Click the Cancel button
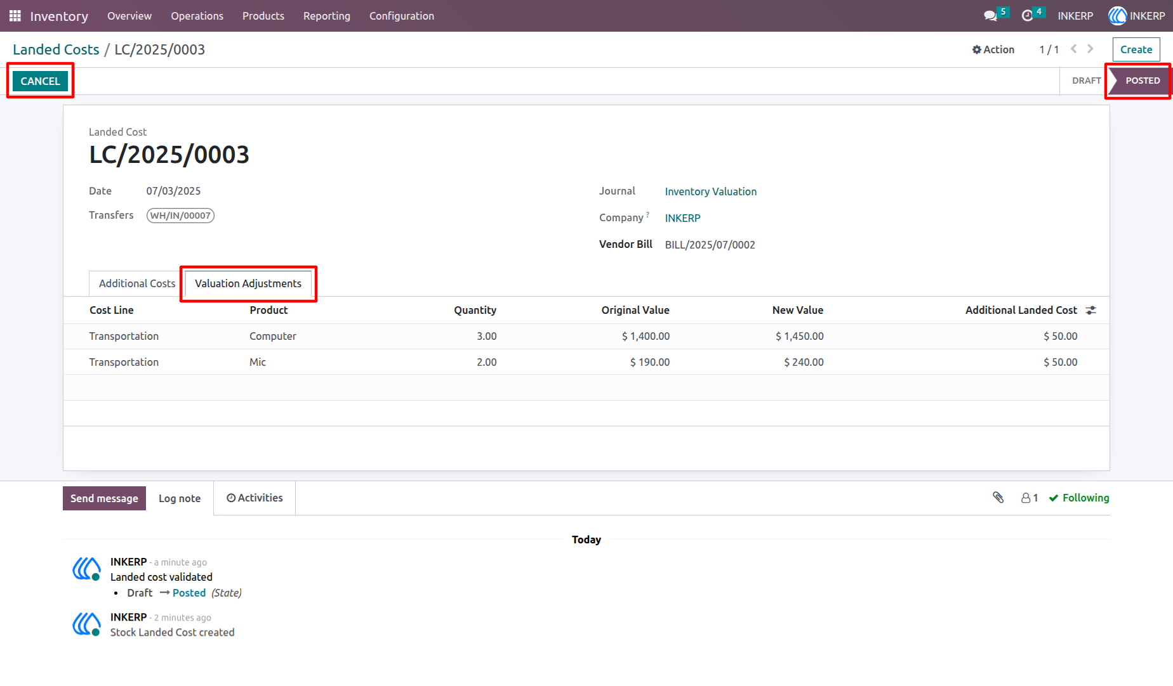The image size is (1173, 686). click(40, 81)
